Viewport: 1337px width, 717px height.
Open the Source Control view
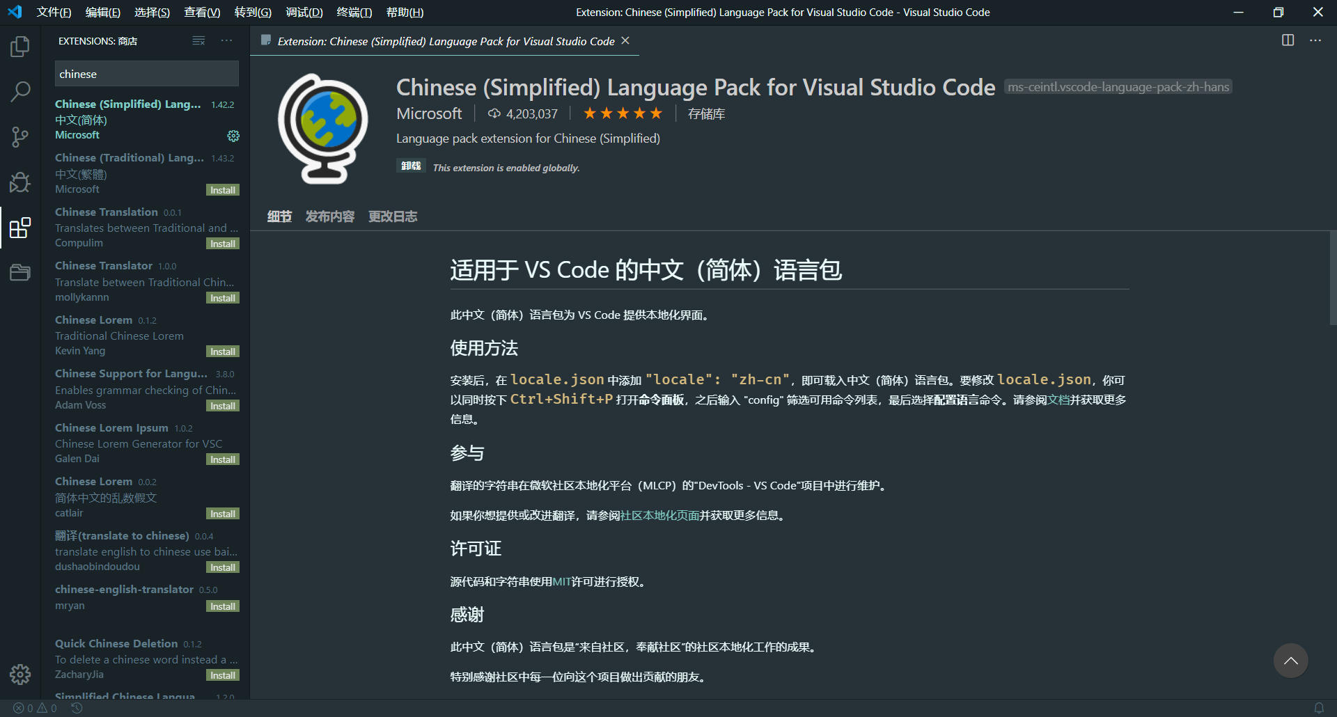(x=20, y=136)
